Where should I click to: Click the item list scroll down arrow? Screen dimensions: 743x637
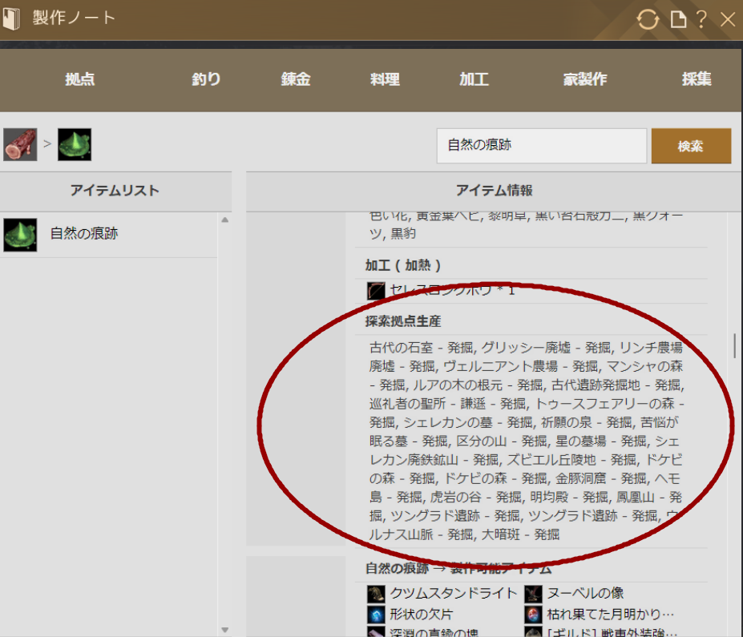[224, 630]
